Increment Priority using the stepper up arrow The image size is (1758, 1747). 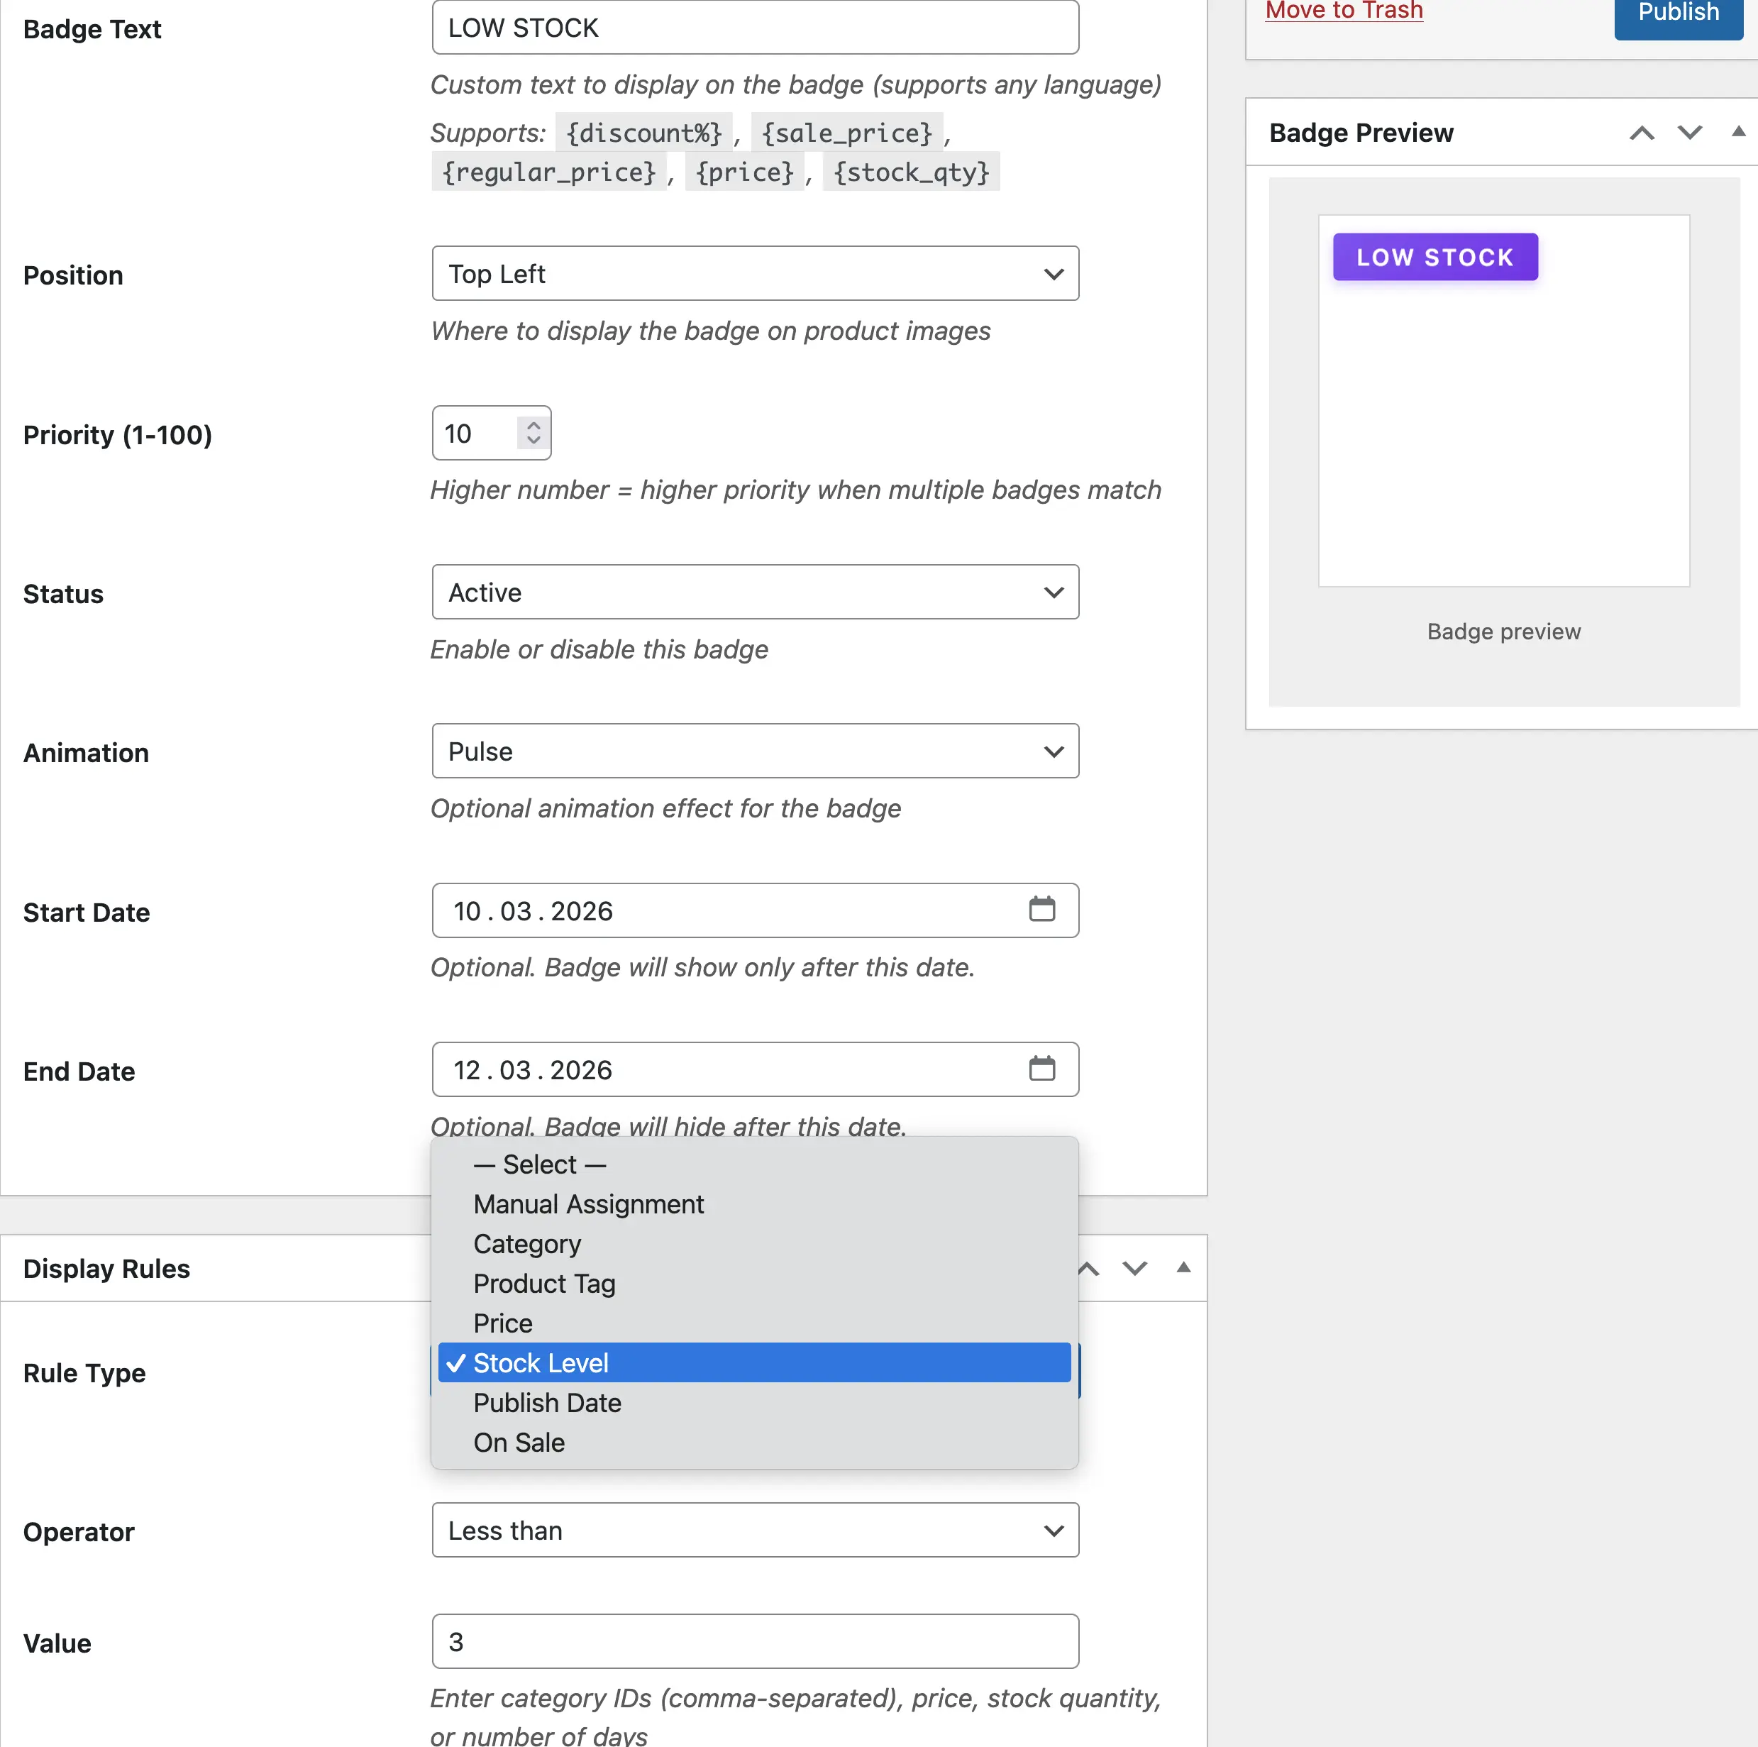click(534, 424)
